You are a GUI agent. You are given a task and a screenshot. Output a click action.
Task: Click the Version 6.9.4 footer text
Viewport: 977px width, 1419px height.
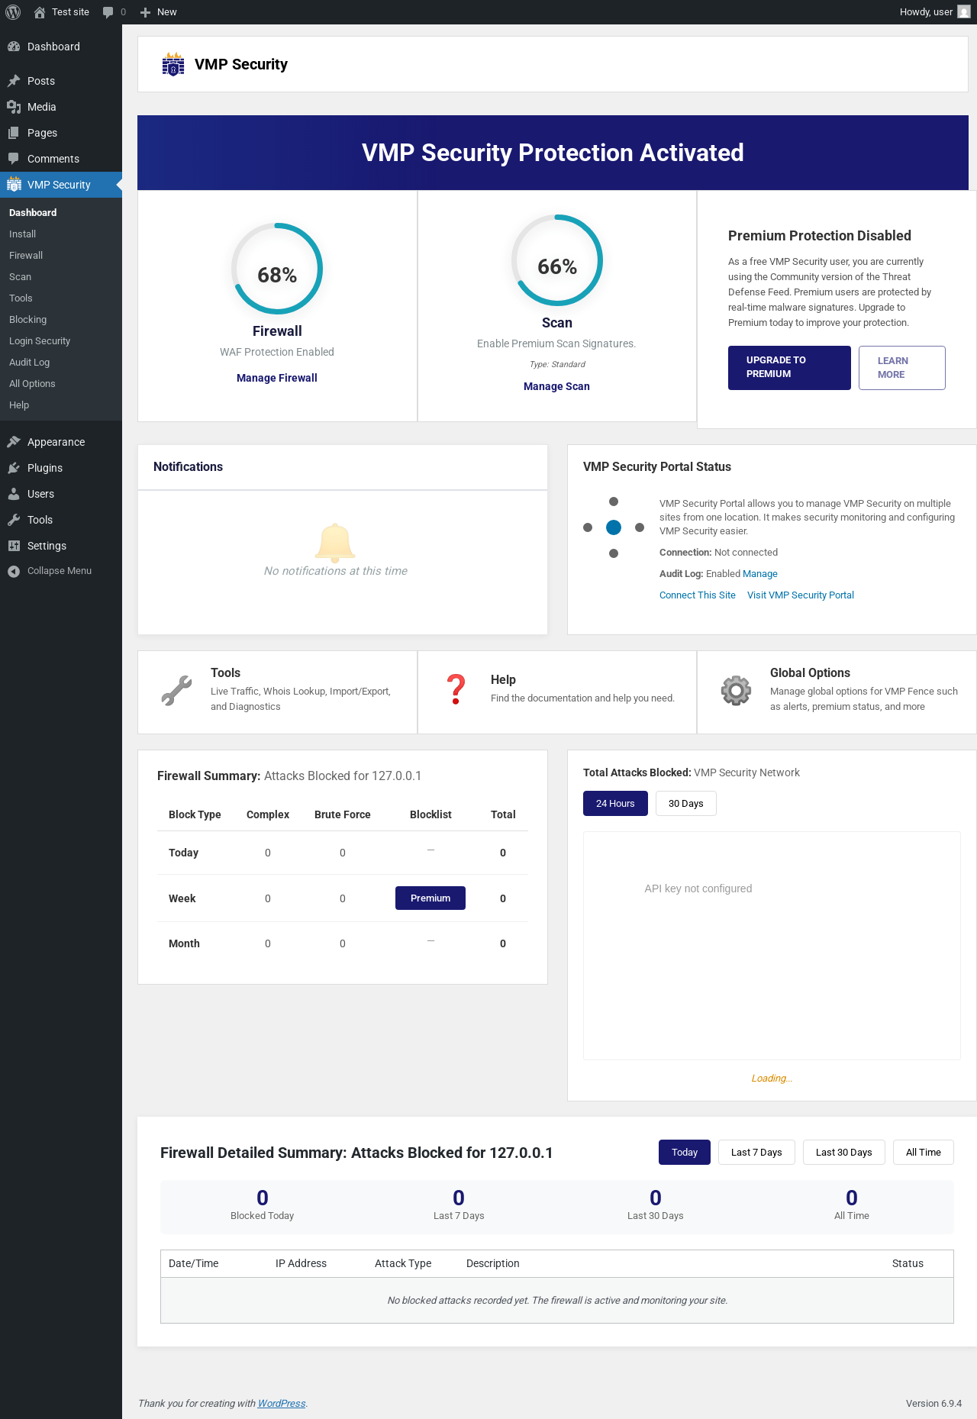[x=933, y=1404]
